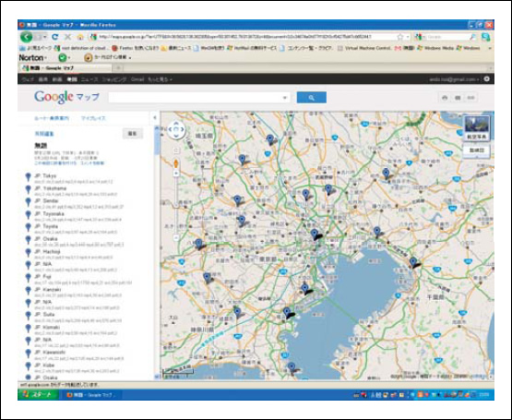Screen dimensions: 512x420
Task: Adjust the map zoom slider handle
Action: [176, 206]
